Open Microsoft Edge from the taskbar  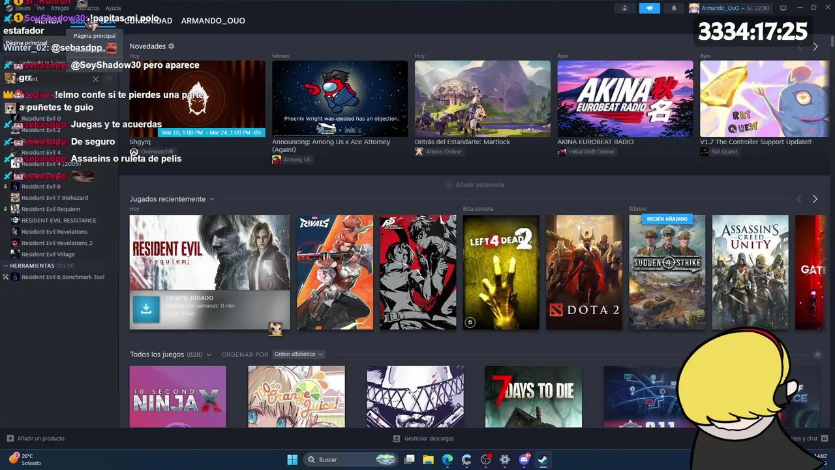tap(448, 460)
